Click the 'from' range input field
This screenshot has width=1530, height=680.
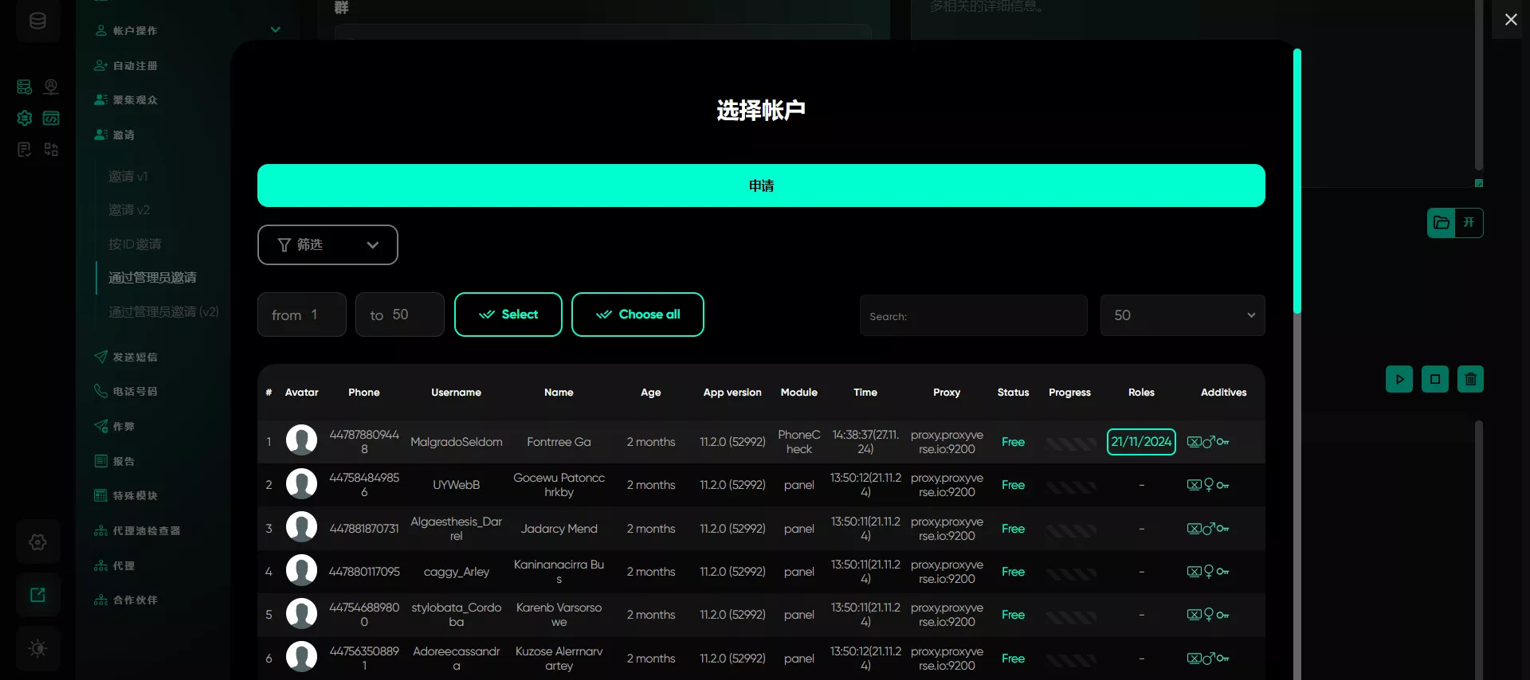(301, 315)
